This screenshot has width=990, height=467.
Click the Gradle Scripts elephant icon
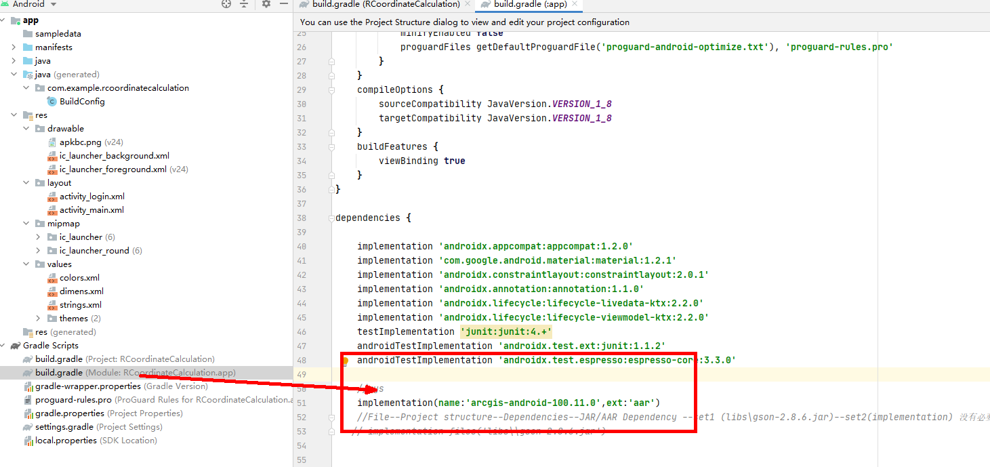[16, 346]
